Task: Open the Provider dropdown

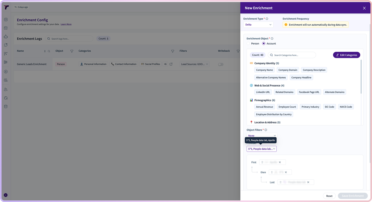Action: click(261, 149)
